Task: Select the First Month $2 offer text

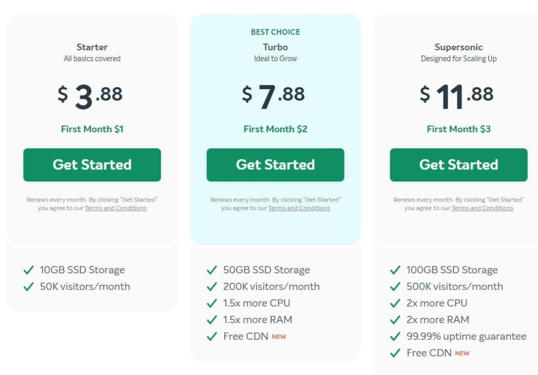Action: [275, 129]
